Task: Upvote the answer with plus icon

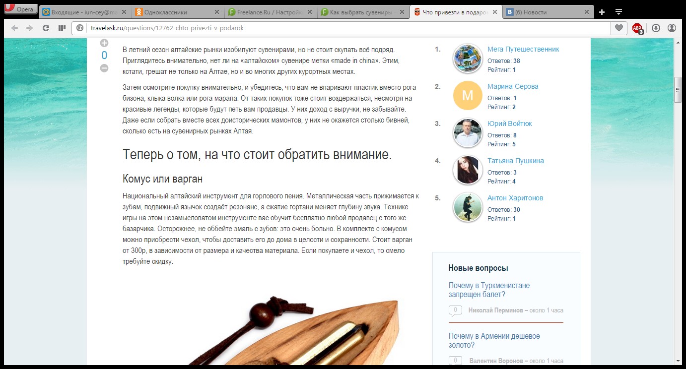Action: pyautogui.click(x=104, y=43)
